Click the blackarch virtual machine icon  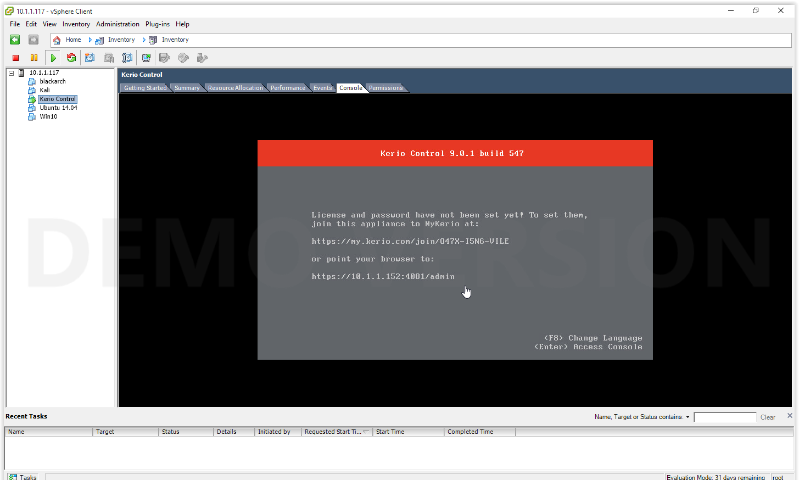pos(32,81)
